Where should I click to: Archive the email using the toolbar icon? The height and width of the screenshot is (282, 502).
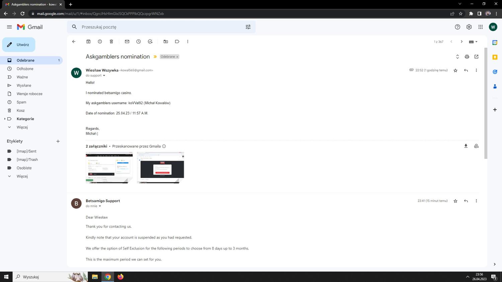coord(88,41)
